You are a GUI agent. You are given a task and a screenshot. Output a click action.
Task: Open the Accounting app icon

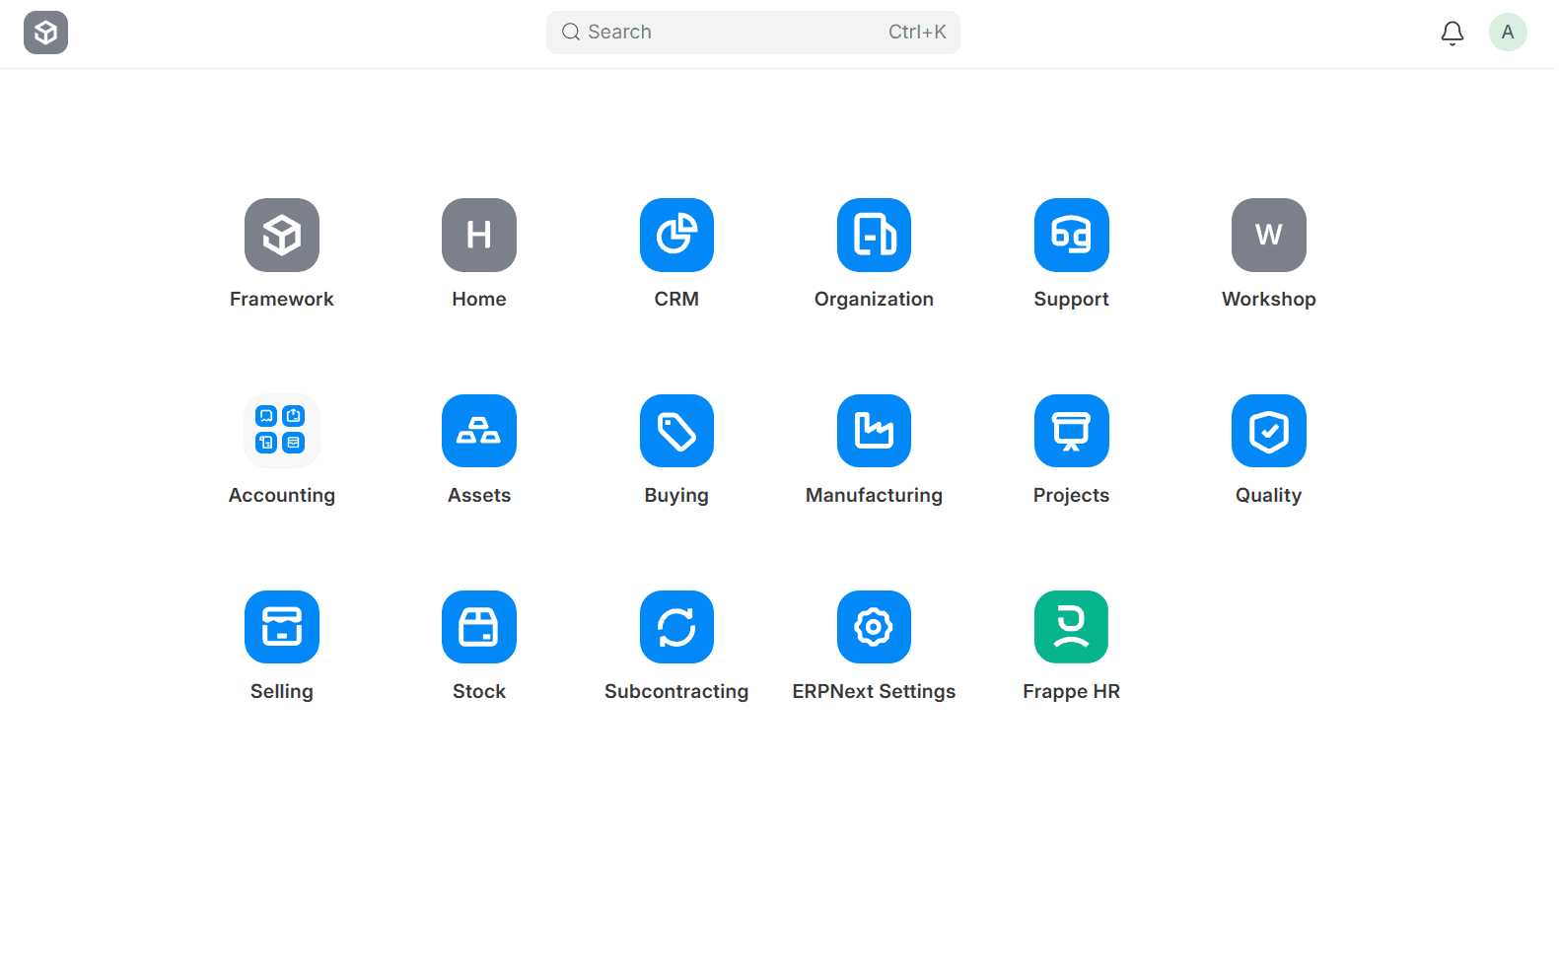click(x=282, y=431)
